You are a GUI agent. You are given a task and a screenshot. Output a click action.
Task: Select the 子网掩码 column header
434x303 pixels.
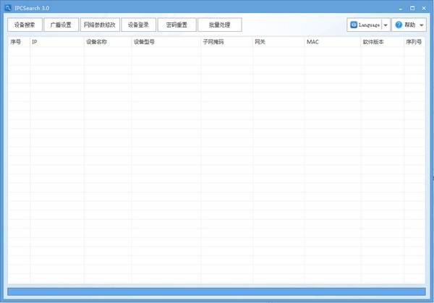(226, 42)
